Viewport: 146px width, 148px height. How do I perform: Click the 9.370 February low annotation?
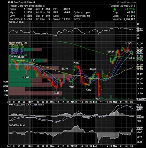tap(98, 98)
